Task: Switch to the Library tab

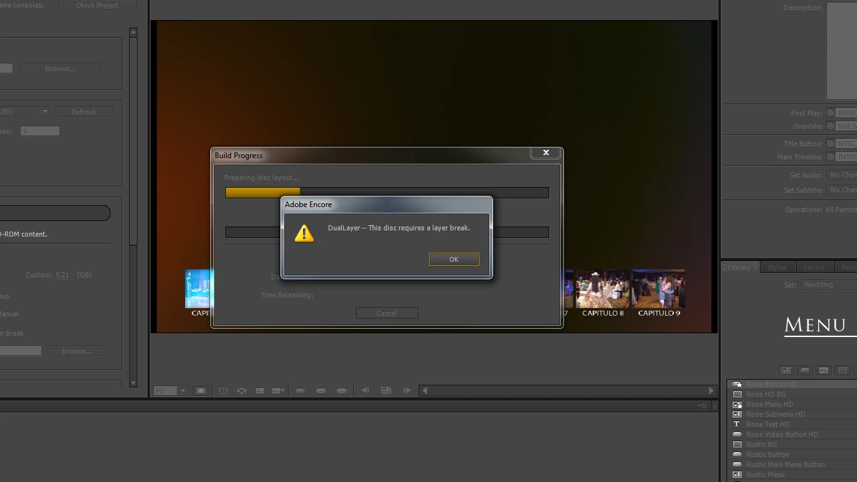Action: click(738, 267)
